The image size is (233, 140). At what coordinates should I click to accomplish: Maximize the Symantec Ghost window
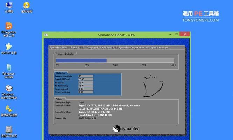(176, 34)
